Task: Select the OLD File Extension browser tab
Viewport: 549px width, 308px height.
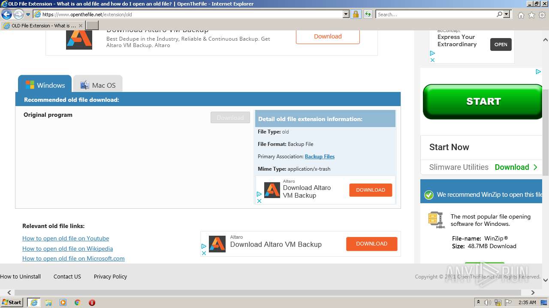Action: click(x=43, y=26)
